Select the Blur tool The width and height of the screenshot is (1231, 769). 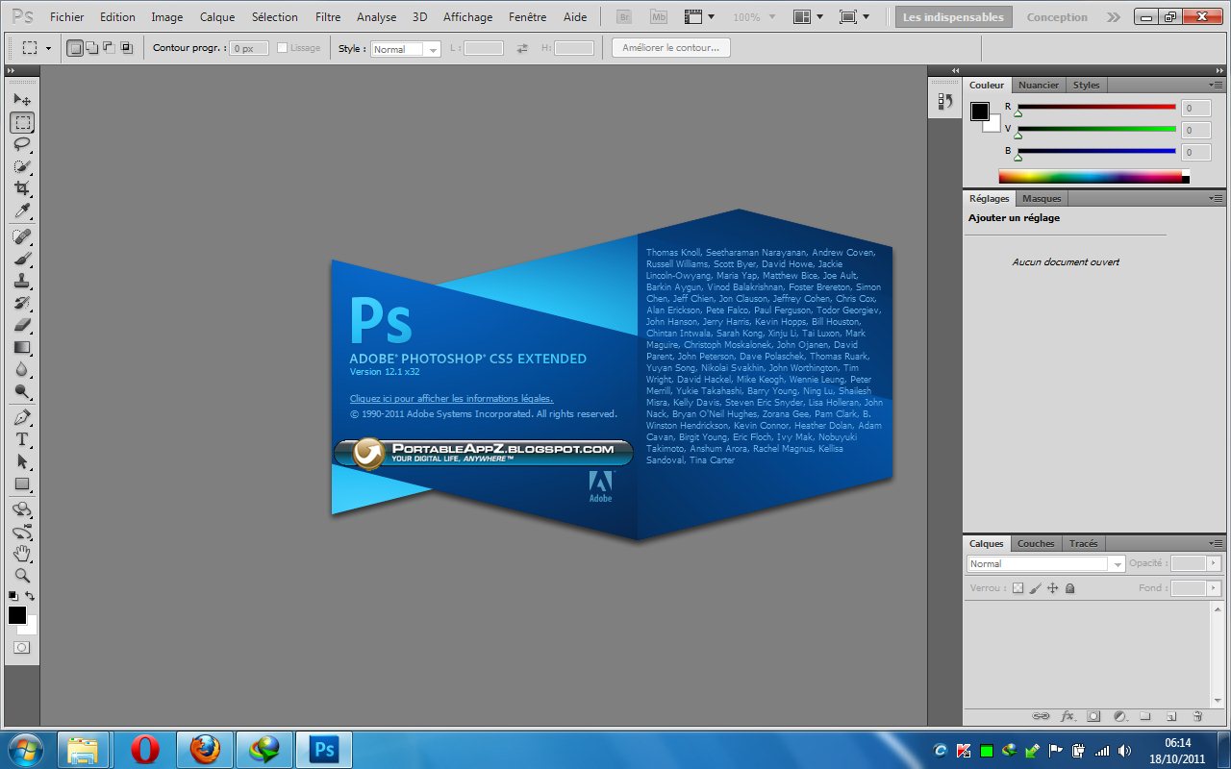pos(22,369)
